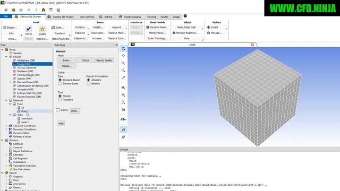The image size is (340, 191).
Task: Click the Cell Zone Conditions icon in tree
Action: (11, 126)
